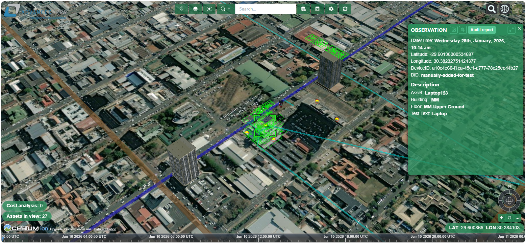Select the red asset marker beside the road
The width and height of the screenshot is (526, 243).
[x=281, y=104]
